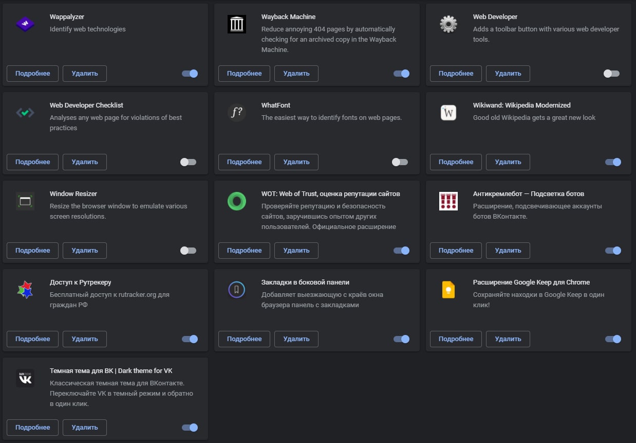Turn off the Wikiwand toggle

tap(613, 162)
